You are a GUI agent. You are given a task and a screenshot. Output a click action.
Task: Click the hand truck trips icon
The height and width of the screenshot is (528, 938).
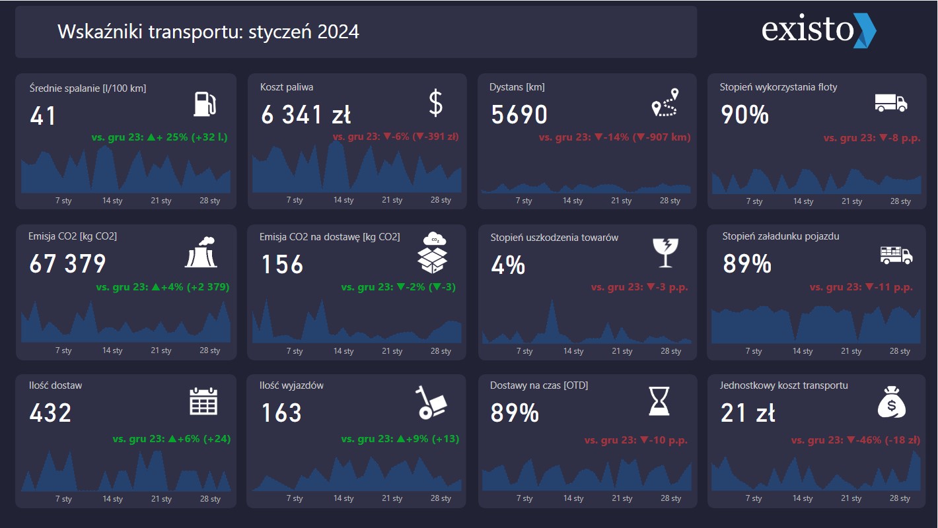pos(431,403)
